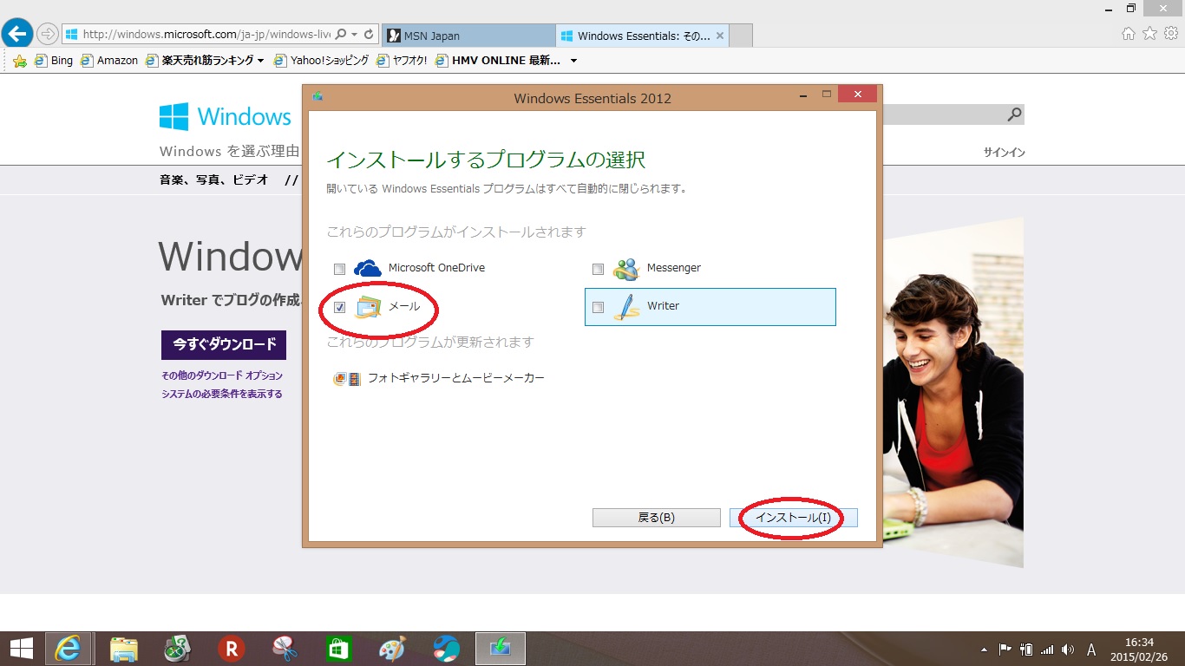
Task: Click the installer title bar icon
Action: click(x=318, y=96)
